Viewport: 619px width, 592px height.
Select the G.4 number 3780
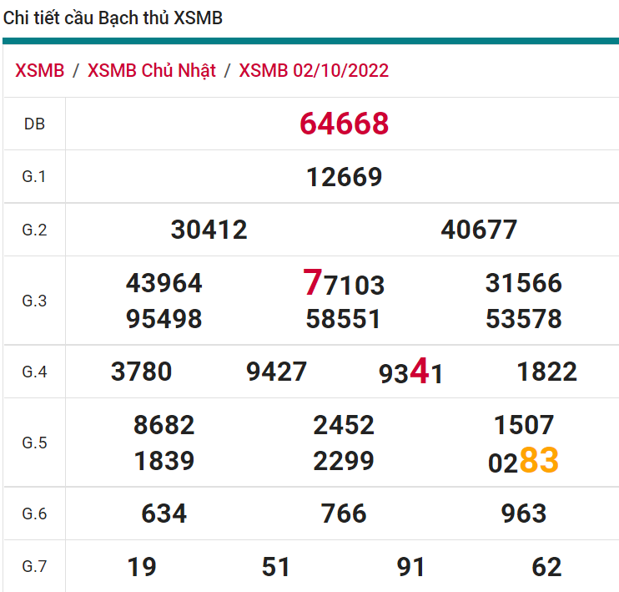[x=141, y=372]
